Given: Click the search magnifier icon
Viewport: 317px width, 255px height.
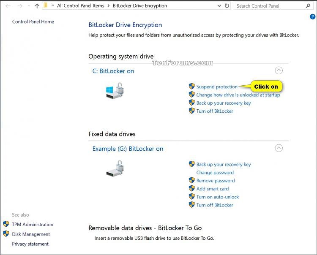Looking at the screenshot, I should coord(308,6).
